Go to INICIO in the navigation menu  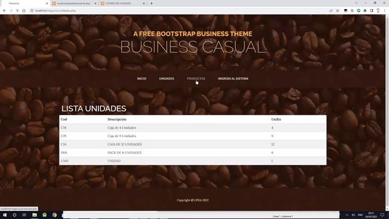pos(142,78)
